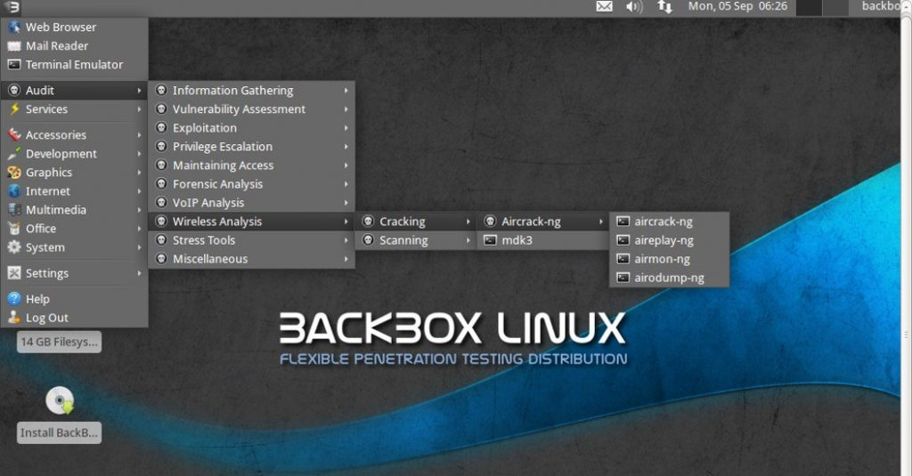Open Help from the main menu
The width and height of the screenshot is (912, 476).
(37, 299)
